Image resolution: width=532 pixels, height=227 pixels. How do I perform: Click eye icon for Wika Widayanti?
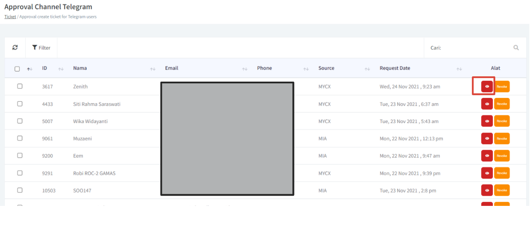point(486,121)
